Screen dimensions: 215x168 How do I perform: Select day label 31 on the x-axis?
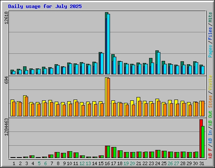coord(202,163)
